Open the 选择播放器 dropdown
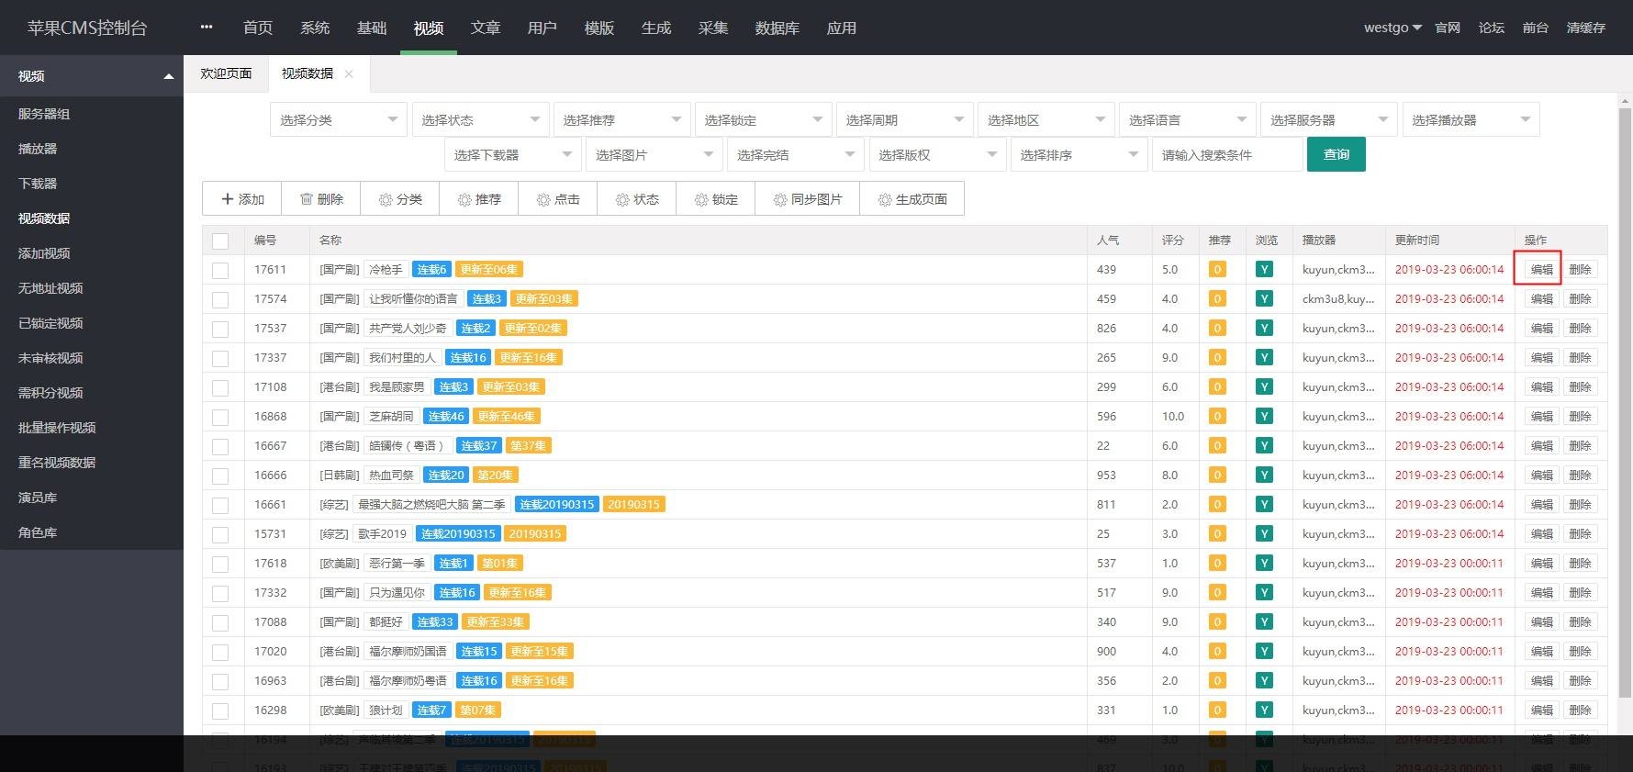 coord(1471,120)
